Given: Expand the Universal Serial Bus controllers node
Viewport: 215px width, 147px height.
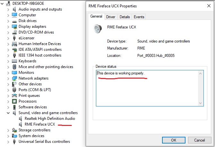Looking at the screenshot, I should (8, 142).
